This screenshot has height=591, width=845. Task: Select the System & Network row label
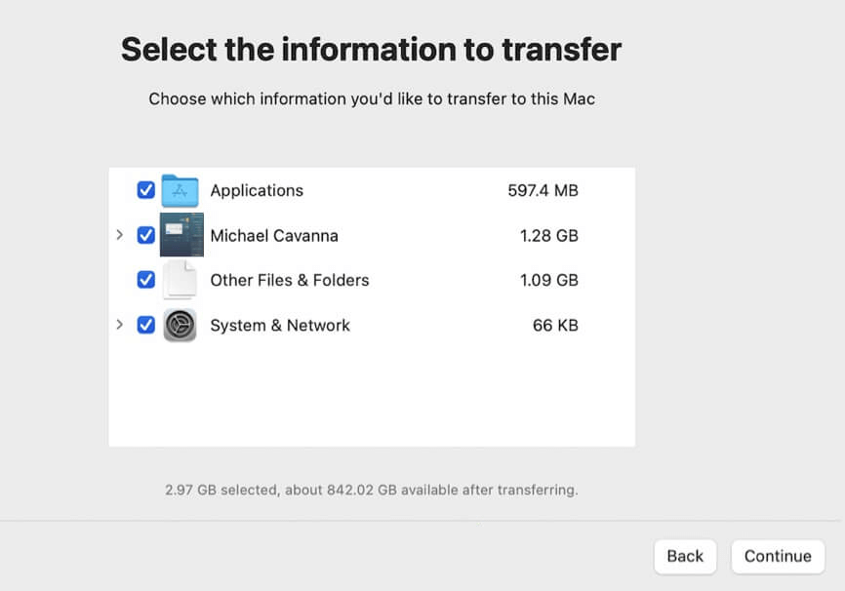coord(280,325)
